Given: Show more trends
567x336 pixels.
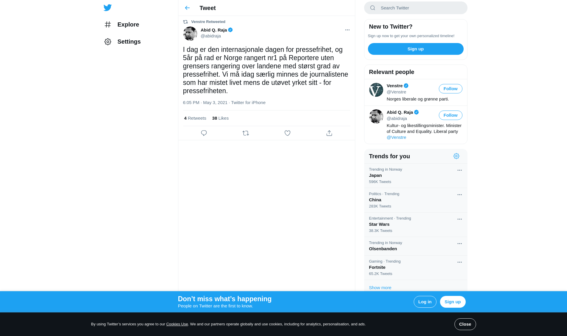Looking at the screenshot, I should coord(380,288).
